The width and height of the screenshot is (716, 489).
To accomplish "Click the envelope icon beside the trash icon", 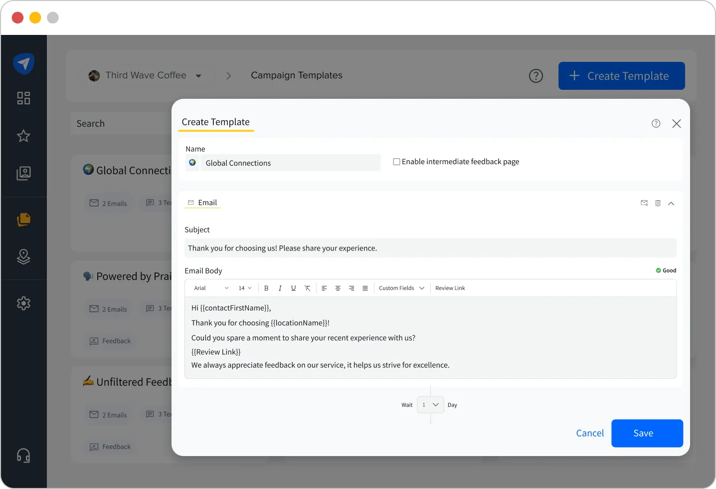I will pyautogui.click(x=644, y=203).
